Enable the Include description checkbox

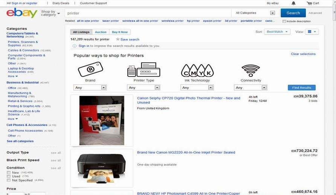(284, 21)
